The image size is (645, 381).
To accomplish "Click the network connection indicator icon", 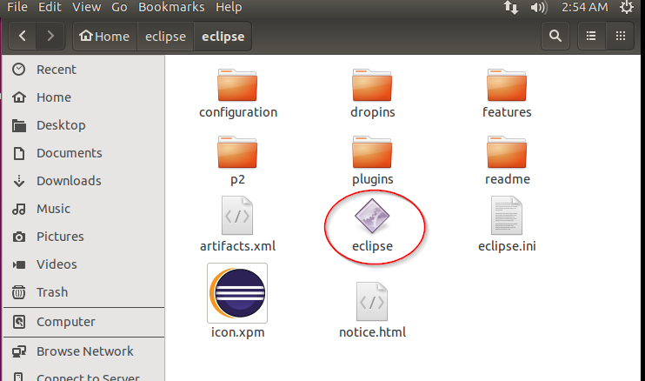I will tap(511, 8).
